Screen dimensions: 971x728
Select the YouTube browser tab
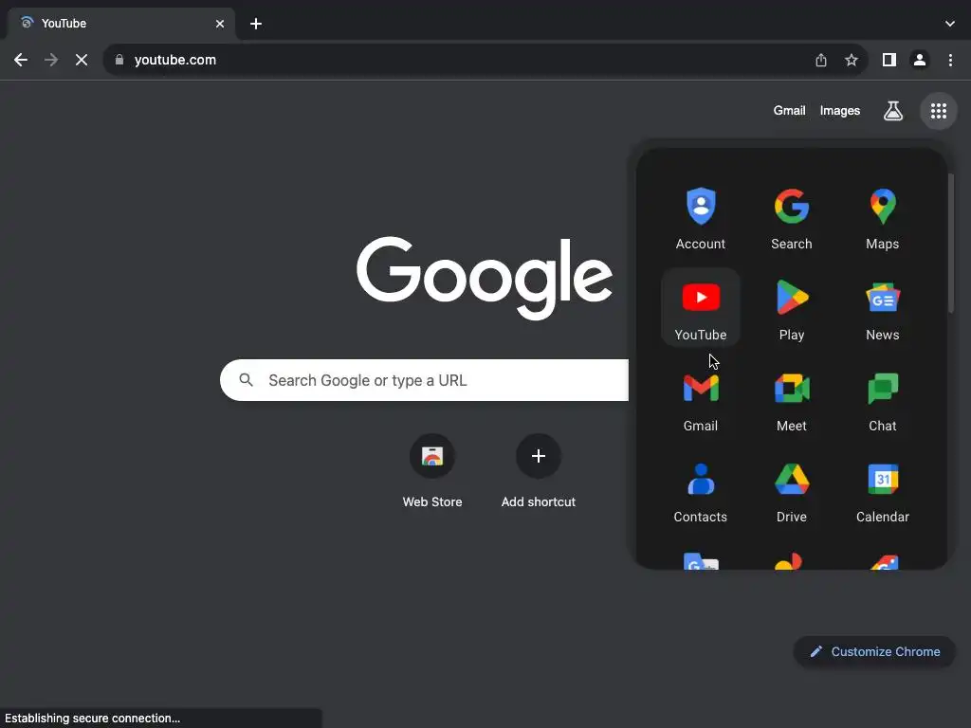(x=120, y=24)
